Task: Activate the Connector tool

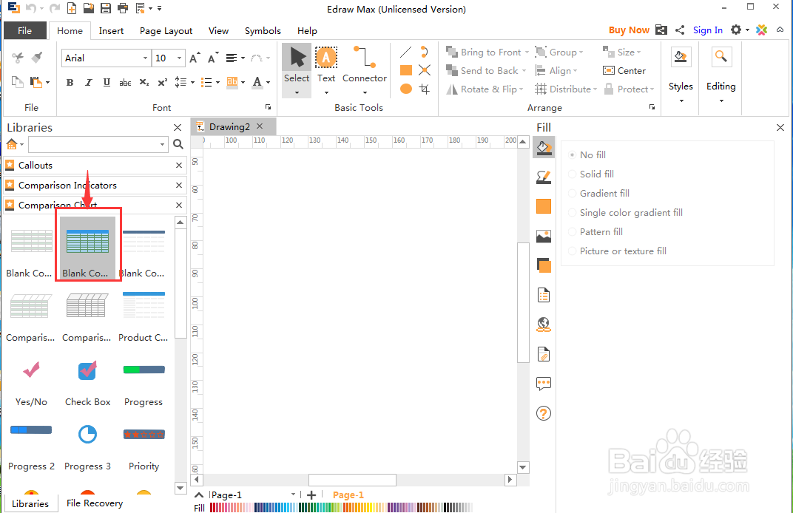Action: click(x=364, y=66)
